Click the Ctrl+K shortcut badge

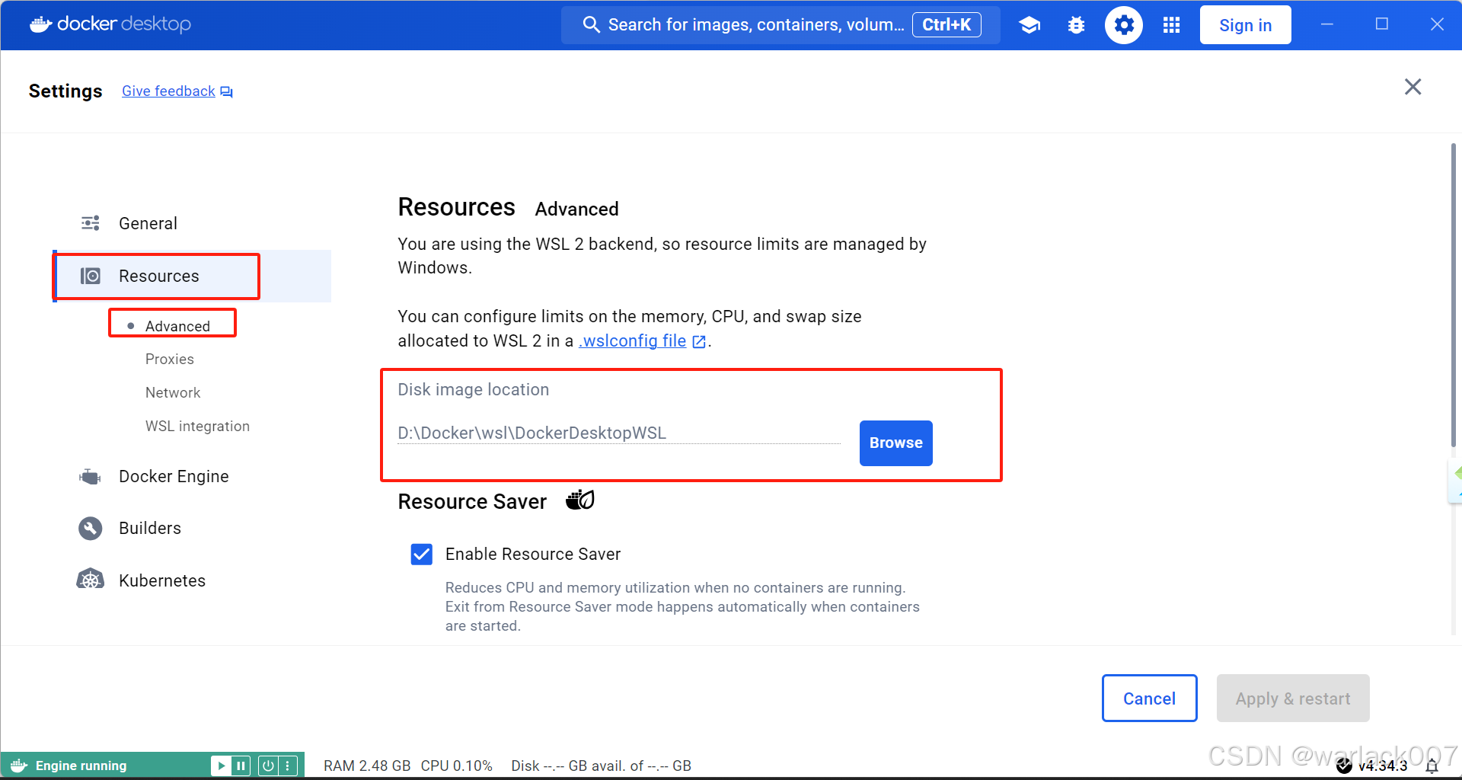pyautogui.click(x=946, y=25)
